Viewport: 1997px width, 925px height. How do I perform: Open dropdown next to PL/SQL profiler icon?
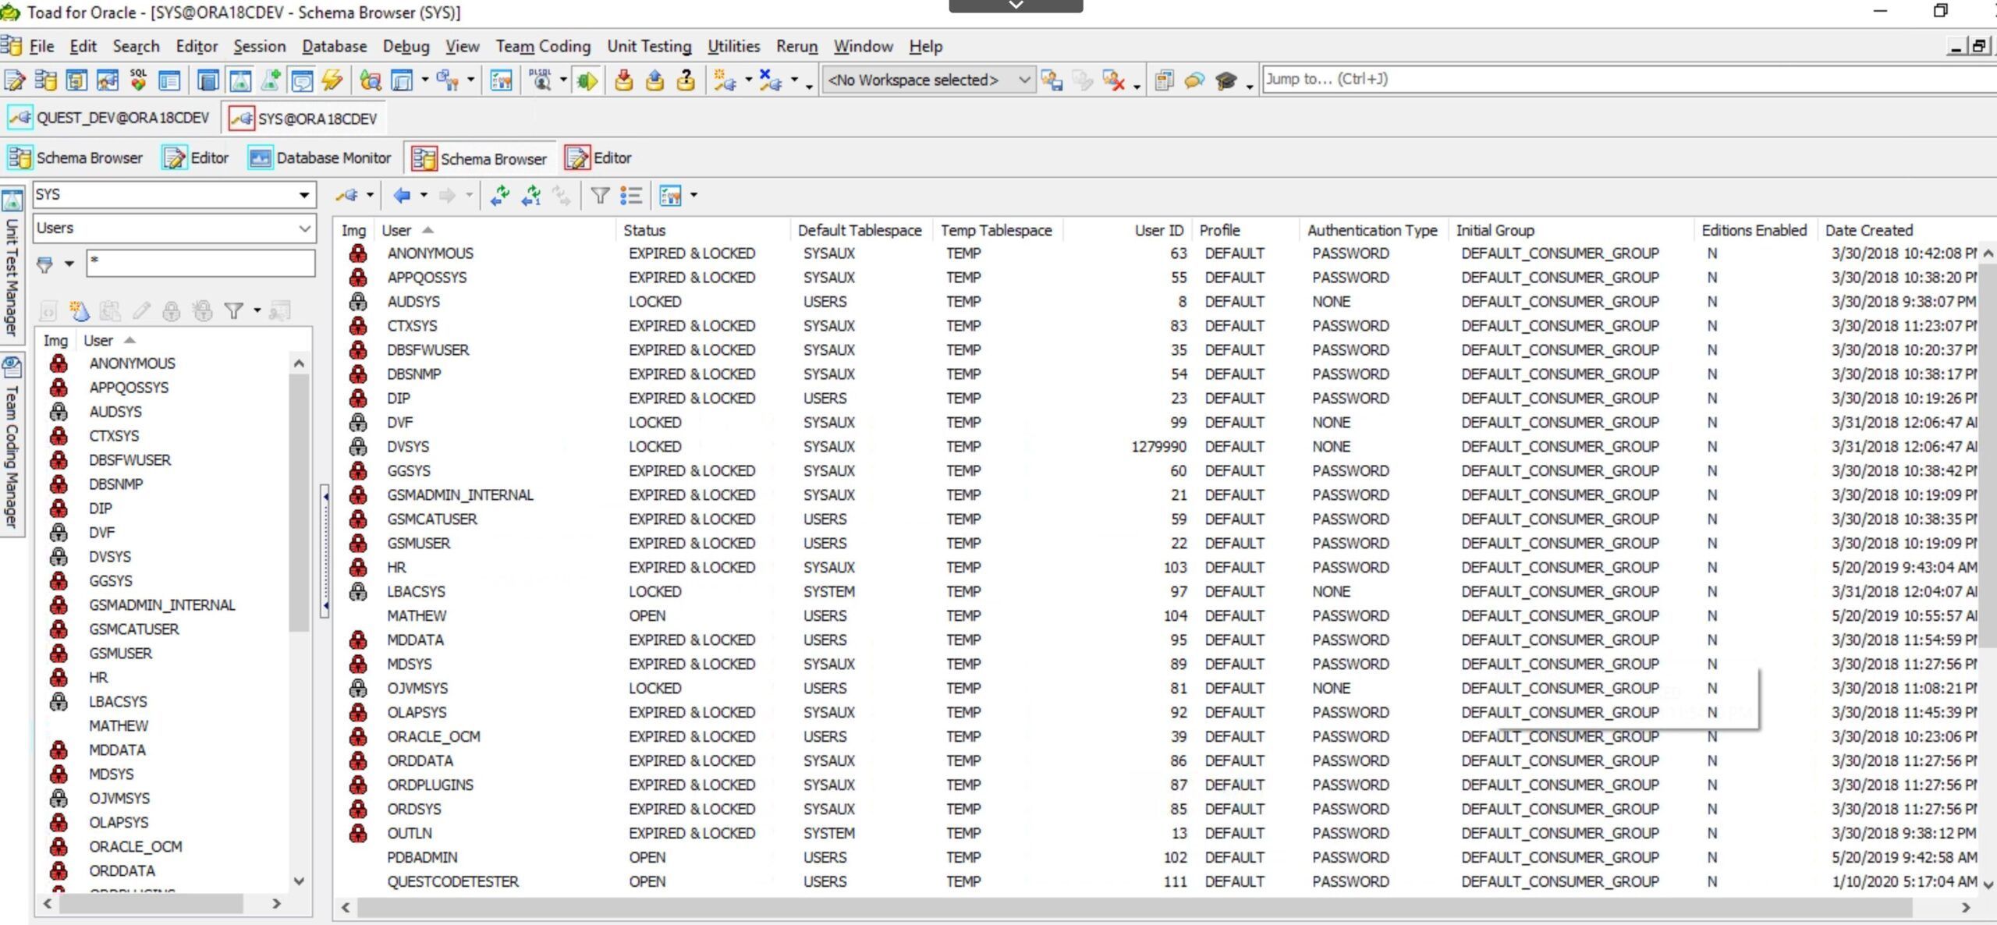(x=562, y=80)
